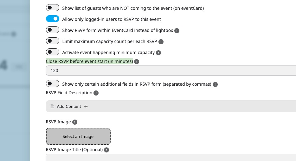Toggle 'Show only certain additional fields in RSVP form'

53,84
